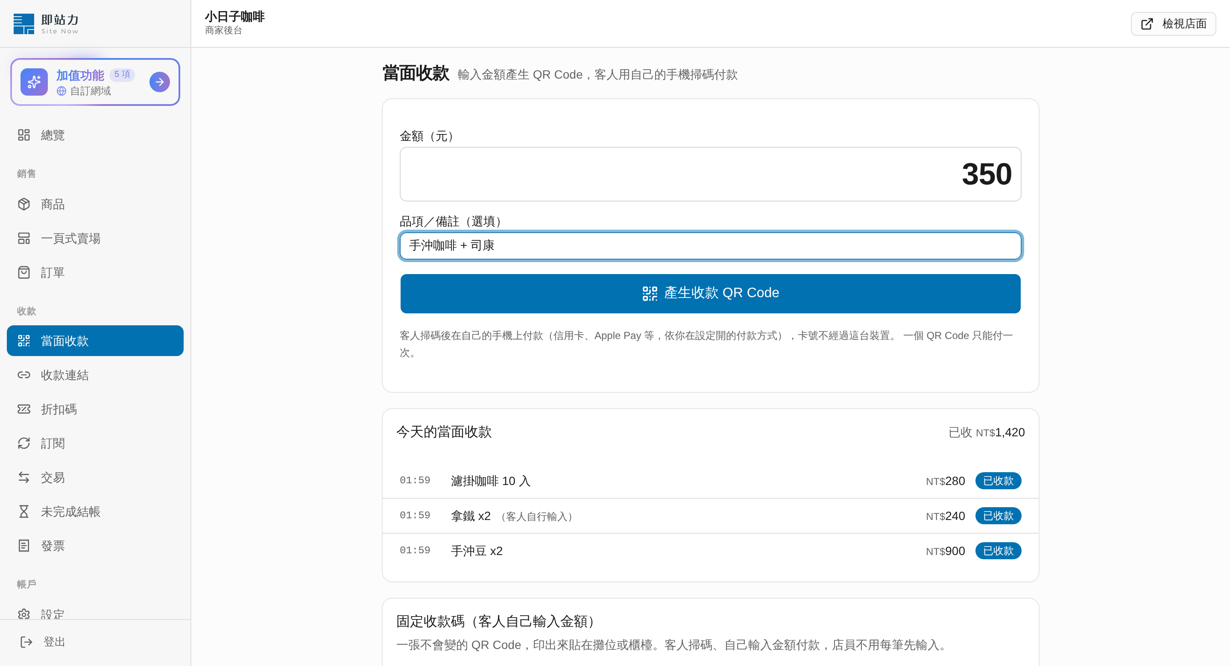Image resolution: width=1230 pixels, height=666 pixels.
Task: Click the 已收 NT$1,420 total
Action: pos(987,432)
